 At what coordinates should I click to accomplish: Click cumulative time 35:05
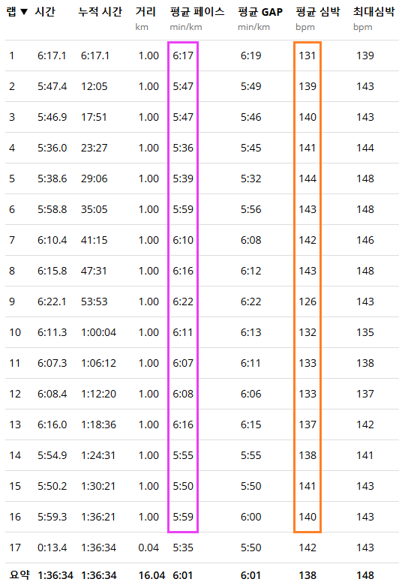tap(94, 209)
